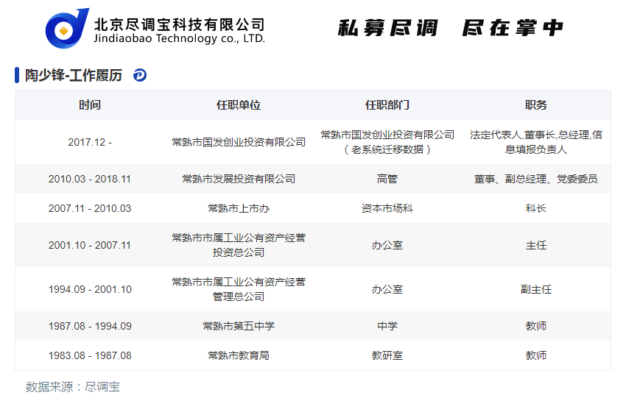Click the 职务 column header
626x401 pixels.
point(535,105)
